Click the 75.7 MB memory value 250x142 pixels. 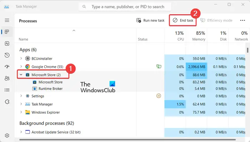tap(199, 112)
